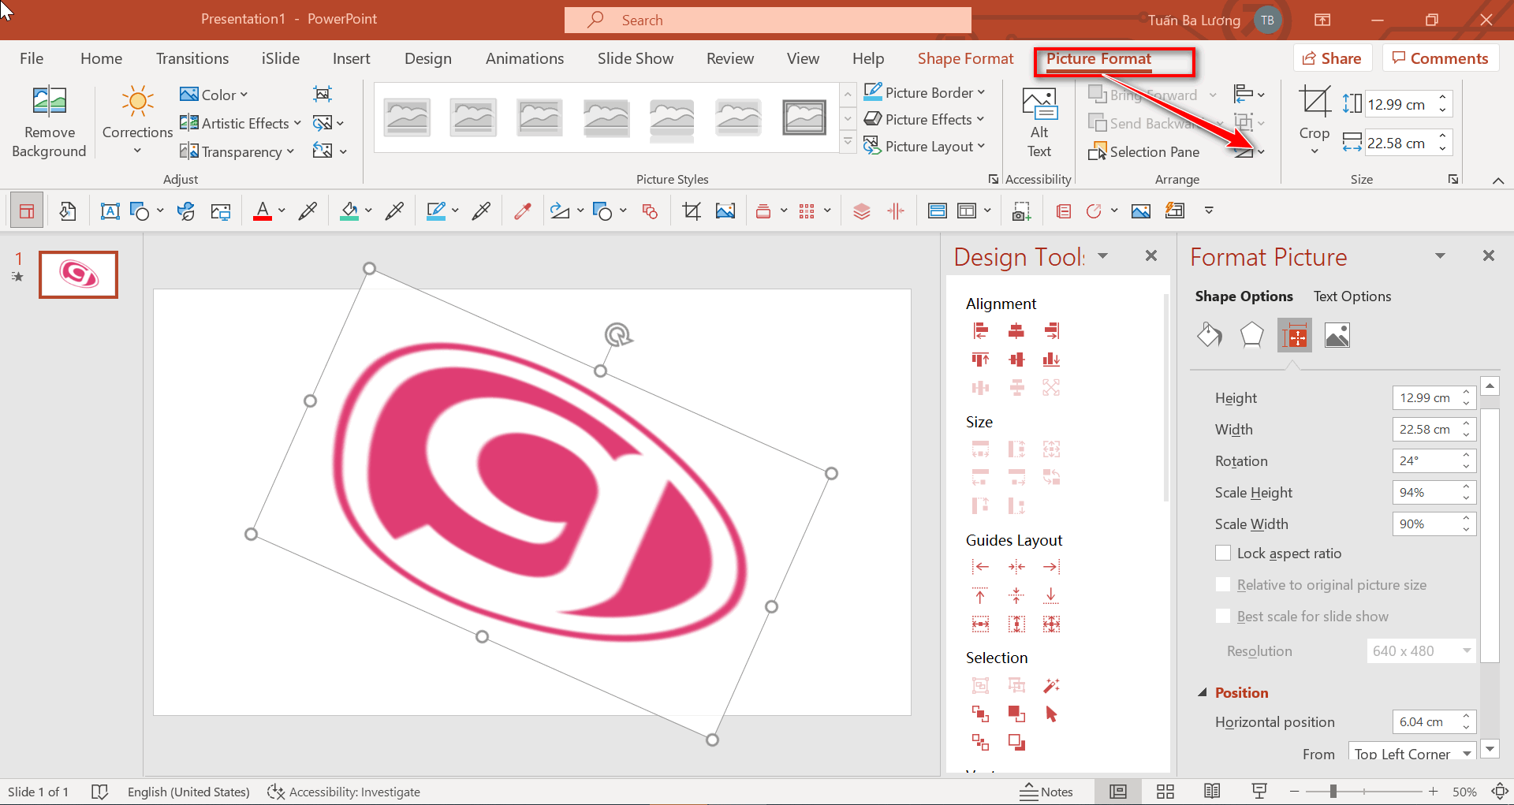Viewport: 1514px width, 805px height.
Task: Open the Picture Format tab
Action: (x=1098, y=58)
